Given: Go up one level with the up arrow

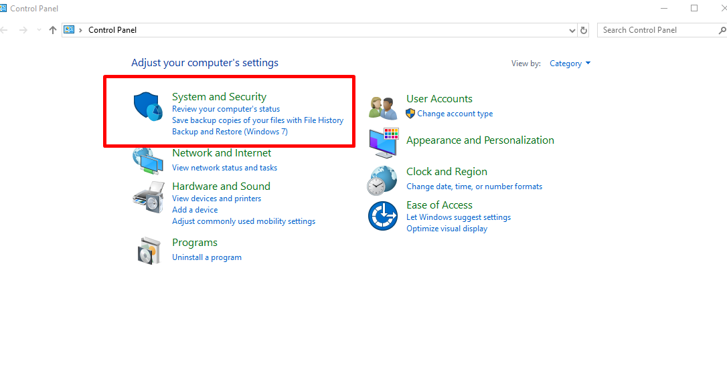Looking at the screenshot, I should pos(52,30).
